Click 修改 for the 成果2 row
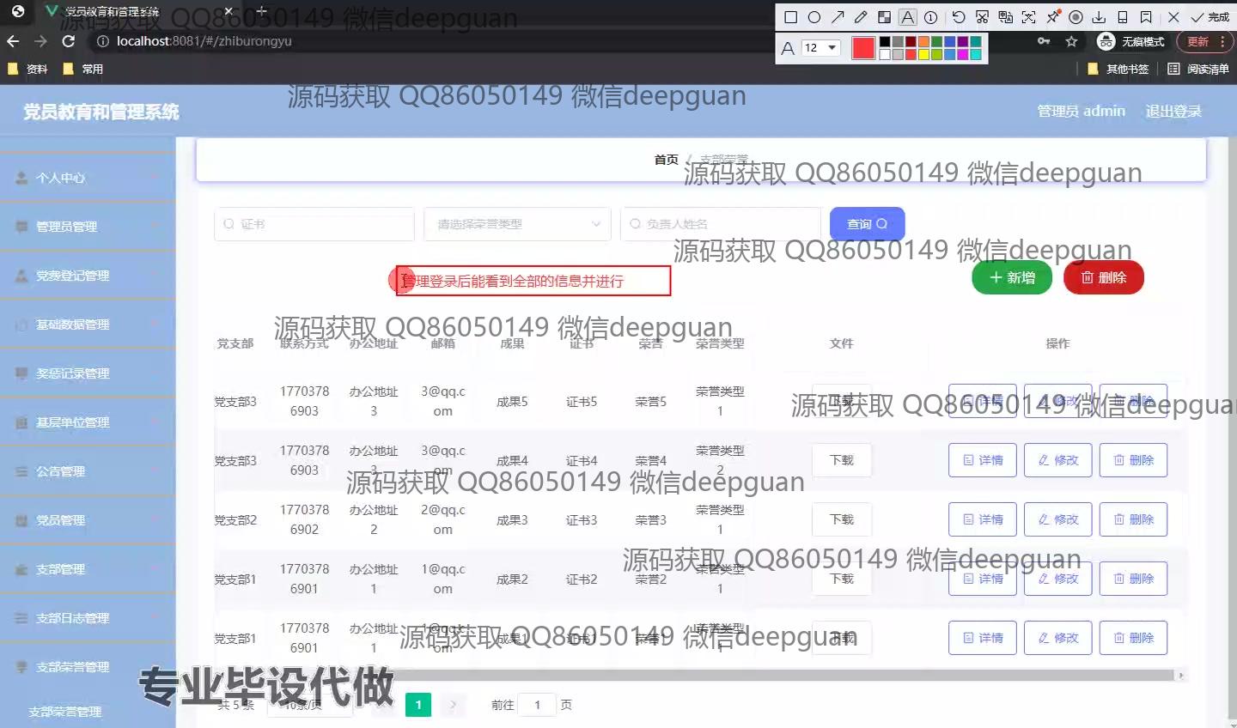The width and height of the screenshot is (1237, 728). [1058, 579]
